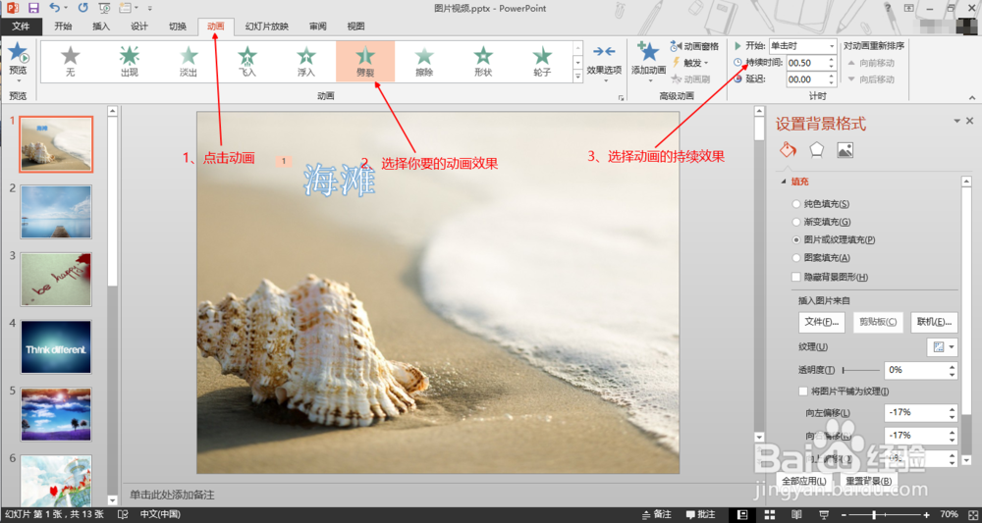The height and width of the screenshot is (523, 982).
Task: Collapse the ribbon chevron
Action: click(972, 97)
